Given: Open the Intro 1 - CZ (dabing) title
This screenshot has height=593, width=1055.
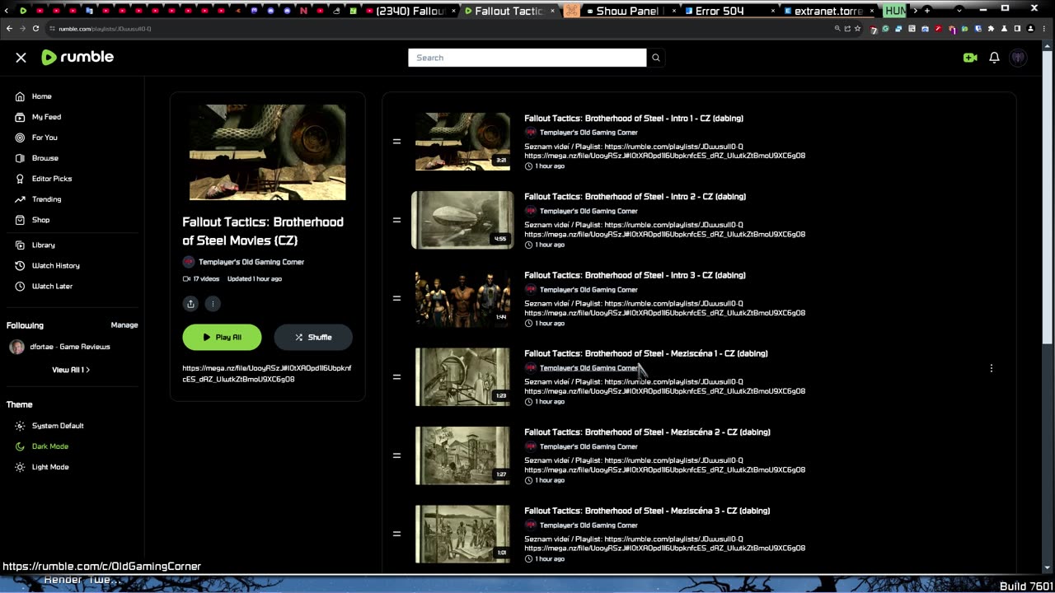Looking at the screenshot, I should 634,119.
